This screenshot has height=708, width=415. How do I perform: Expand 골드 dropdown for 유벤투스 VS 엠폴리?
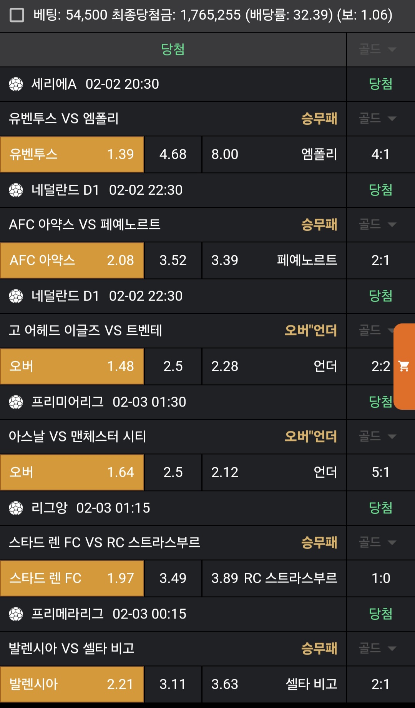[x=377, y=118]
